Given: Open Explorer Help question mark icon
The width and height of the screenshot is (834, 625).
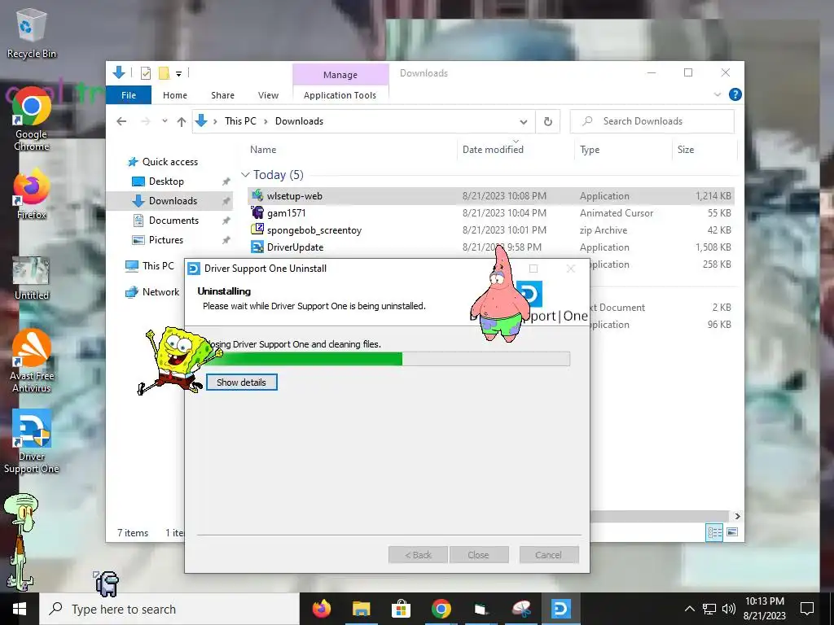Looking at the screenshot, I should click(x=735, y=94).
